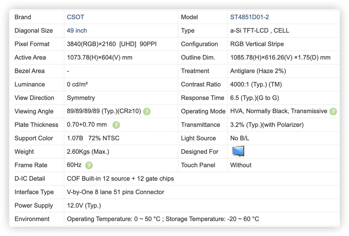Viewport: 349px width, 236px height.
Task: Select the Pixel Format value text
Action: [111, 44]
